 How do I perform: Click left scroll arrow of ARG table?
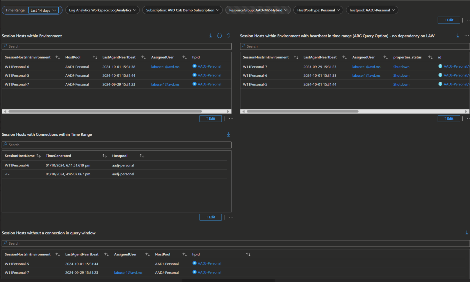[x=243, y=111]
